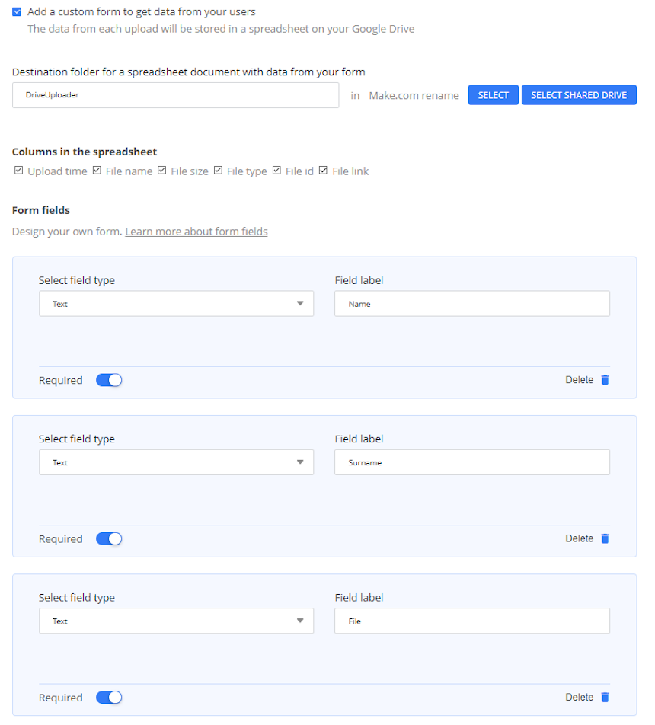
Task: Click the DriveUploader destination folder input
Action: pos(176,95)
